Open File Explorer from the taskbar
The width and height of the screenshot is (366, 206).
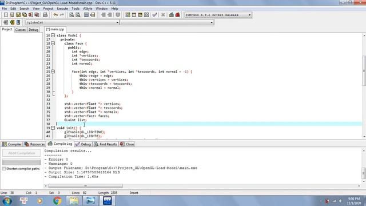point(74,201)
